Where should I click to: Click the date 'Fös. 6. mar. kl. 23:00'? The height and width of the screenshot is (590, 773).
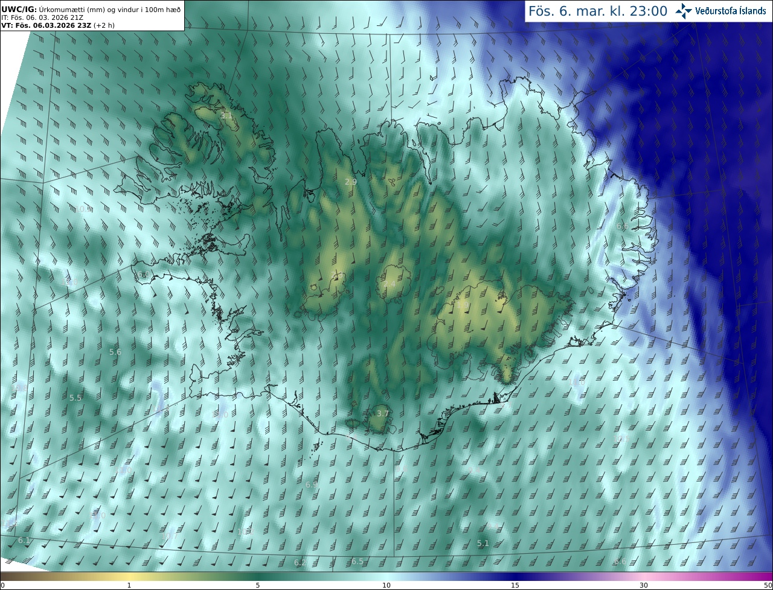tap(598, 11)
